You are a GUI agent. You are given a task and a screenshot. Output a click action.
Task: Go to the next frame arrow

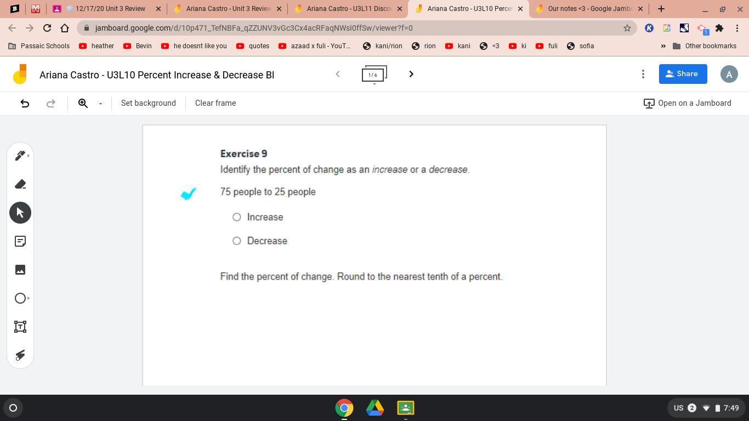point(411,74)
